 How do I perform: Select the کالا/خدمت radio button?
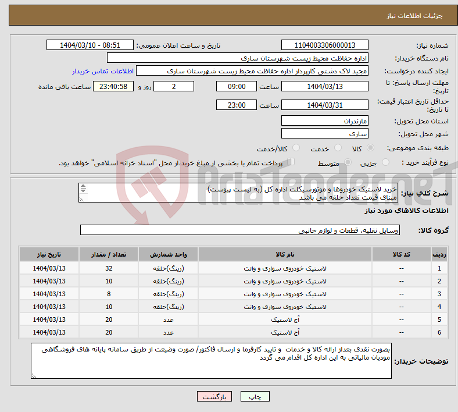click(x=296, y=148)
